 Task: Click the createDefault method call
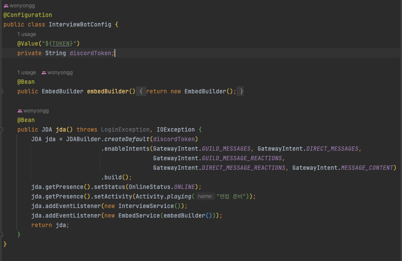(x=127, y=139)
